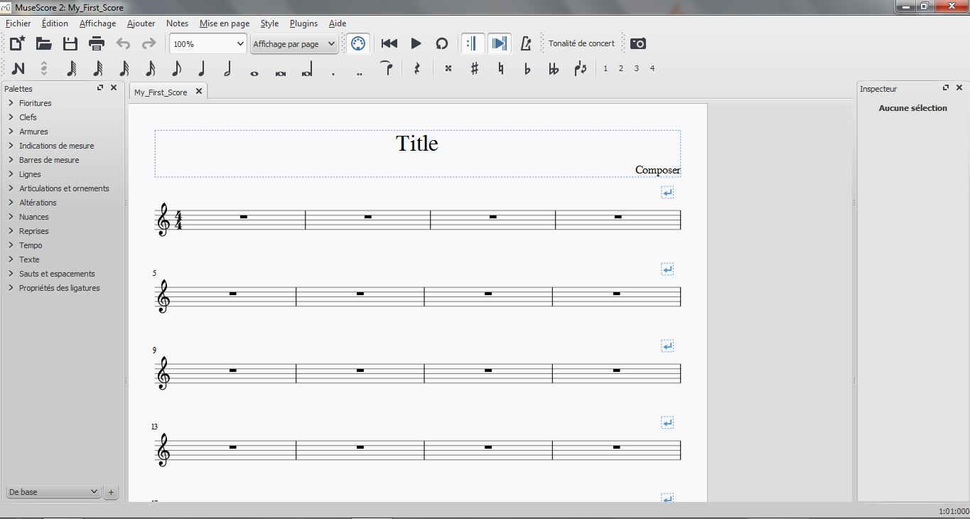Open a score file via folder icon

[x=44, y=43]
